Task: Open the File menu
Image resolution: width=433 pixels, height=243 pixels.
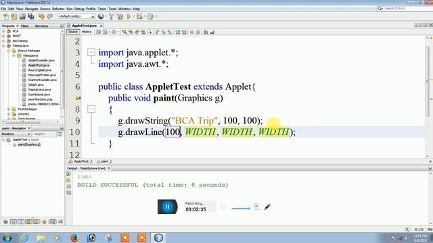Action: (3, 9)
